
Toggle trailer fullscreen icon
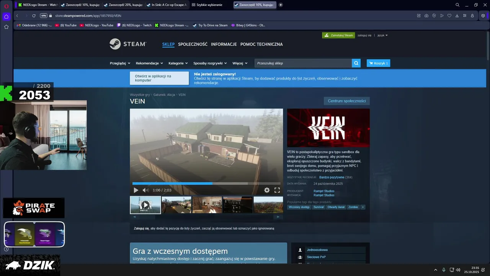point(277,190)
